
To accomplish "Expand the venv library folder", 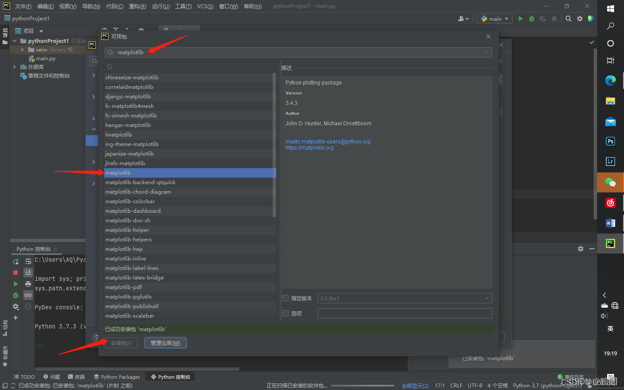I will click(x=22, y=50).
